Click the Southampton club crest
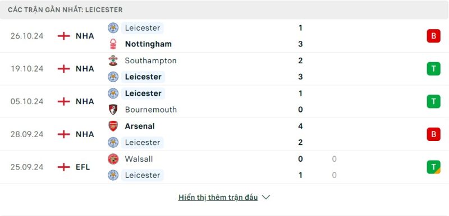Screen dimensions: 449x216 click(113, 60)
